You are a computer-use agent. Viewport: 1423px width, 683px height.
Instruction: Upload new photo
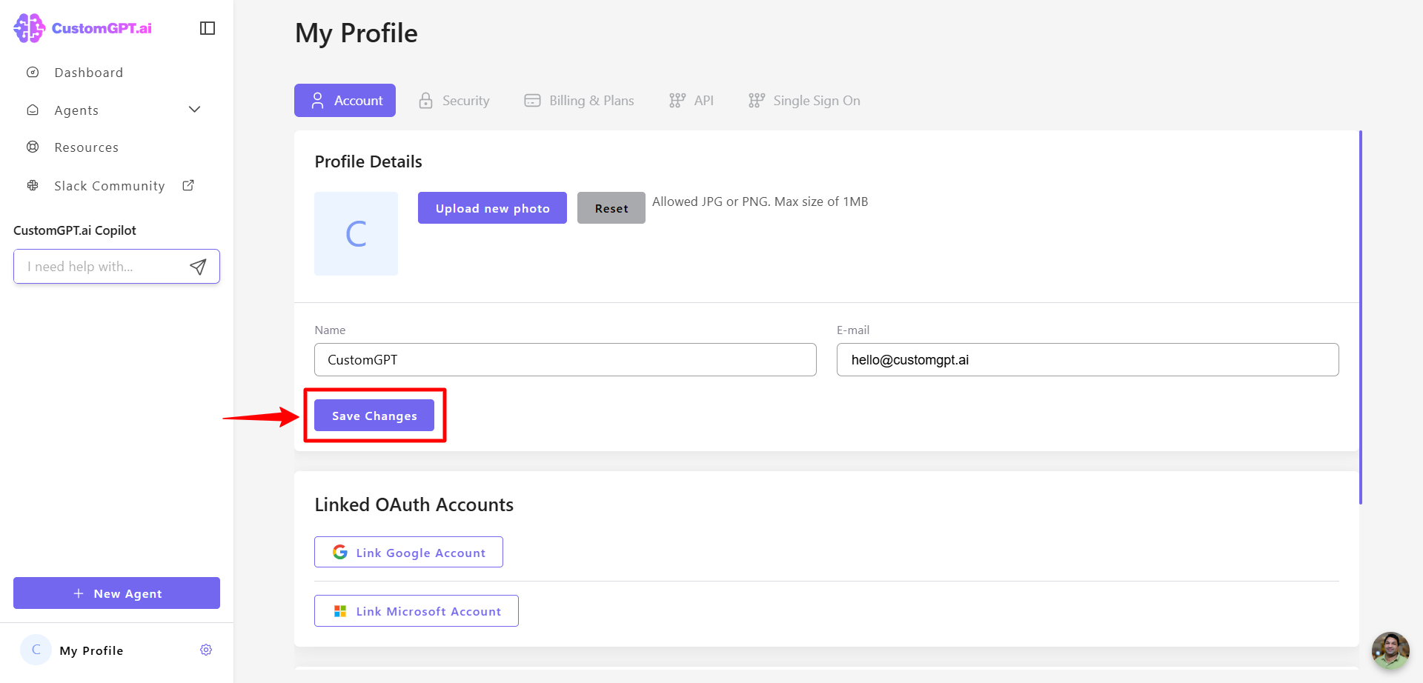[x=492, y=208]
